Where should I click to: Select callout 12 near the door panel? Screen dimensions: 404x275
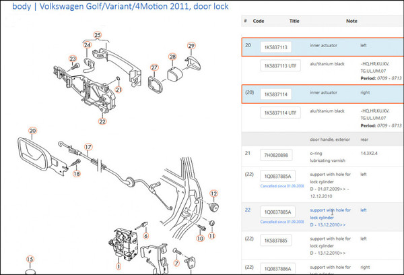[x=215, y=193]
